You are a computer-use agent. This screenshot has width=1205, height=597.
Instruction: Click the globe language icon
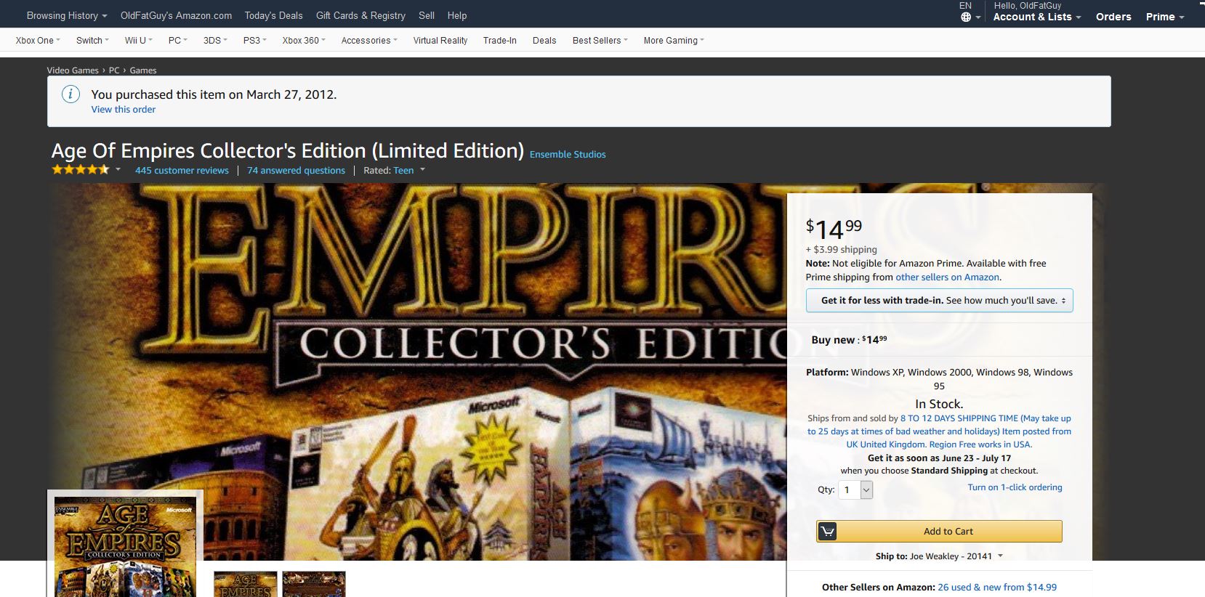(x=966, y=17)
